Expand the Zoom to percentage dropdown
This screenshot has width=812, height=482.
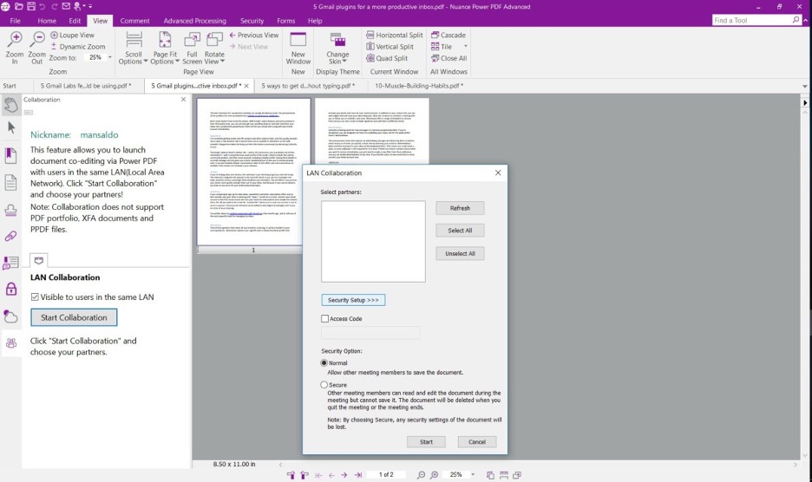point(109,58)
